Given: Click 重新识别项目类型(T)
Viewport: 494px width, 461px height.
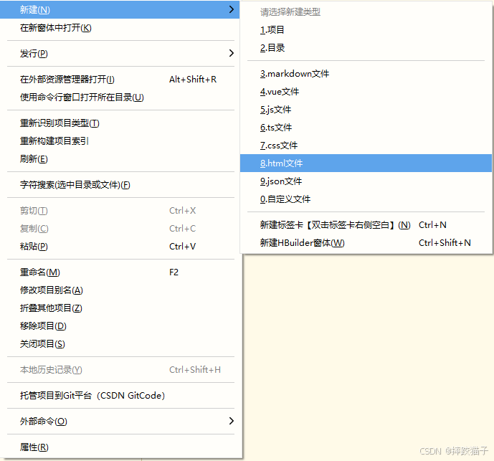Looking at the screenshot, I should click(121, 123).
